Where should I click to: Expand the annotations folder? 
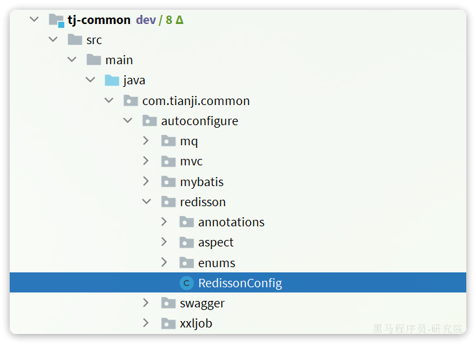(164, 222)
